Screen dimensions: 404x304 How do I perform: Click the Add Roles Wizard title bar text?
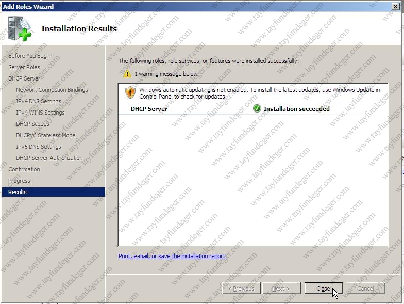(28, 6)
